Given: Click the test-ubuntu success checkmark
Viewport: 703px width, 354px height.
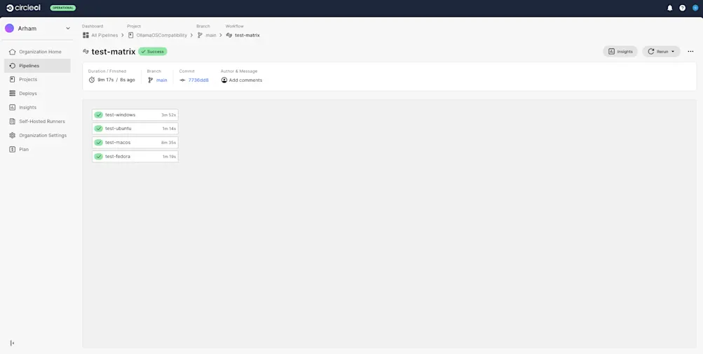Looking at the screenshot, I should [x=98, y=129].
